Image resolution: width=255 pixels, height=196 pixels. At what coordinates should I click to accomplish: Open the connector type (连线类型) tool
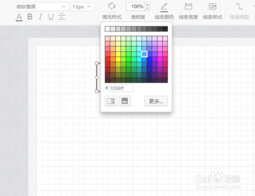[x=239, y=7]
